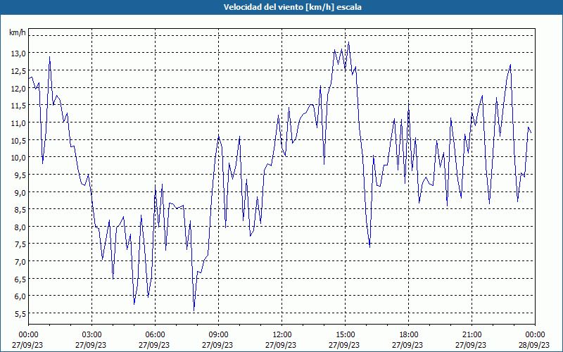Image resolution: width=563 pixels, height=352 pixels.
Task: Click the 06:00 time label
Action: [x=155, y=335]
